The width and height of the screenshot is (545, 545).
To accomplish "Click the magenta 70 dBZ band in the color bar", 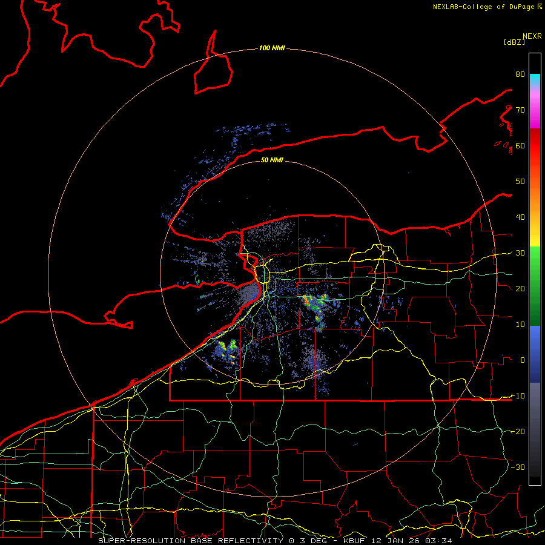I will point(535,111).
